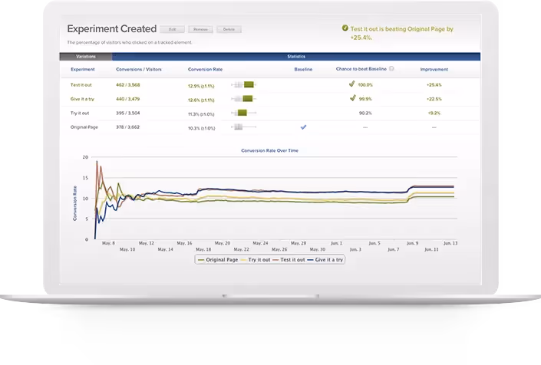Open the Try it out variation

tap(80, 113)
